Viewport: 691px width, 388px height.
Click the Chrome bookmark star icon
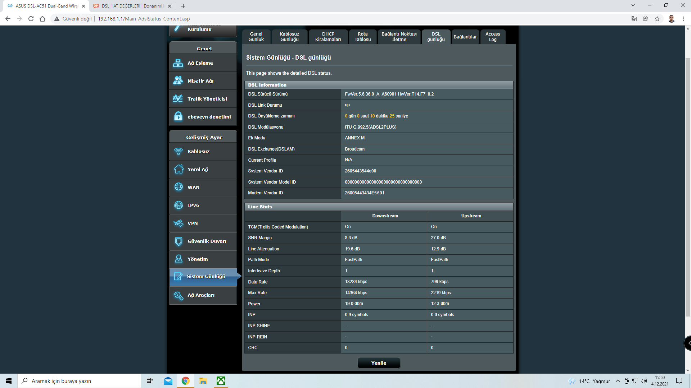click(x=657, y=19)
